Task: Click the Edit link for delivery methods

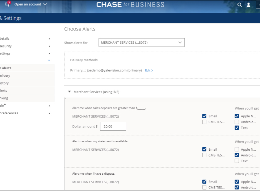Action: [149, 71]
